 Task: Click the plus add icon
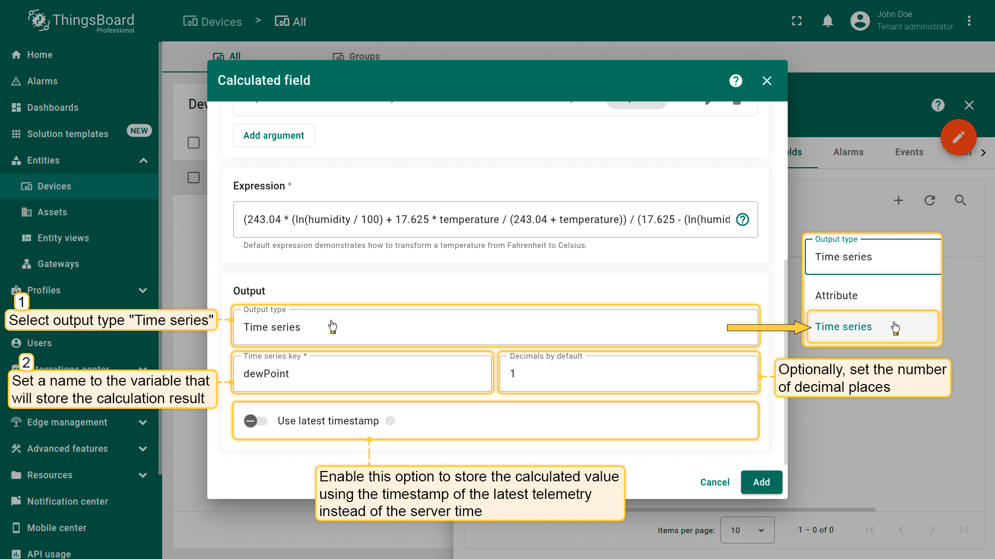(899, 200)
